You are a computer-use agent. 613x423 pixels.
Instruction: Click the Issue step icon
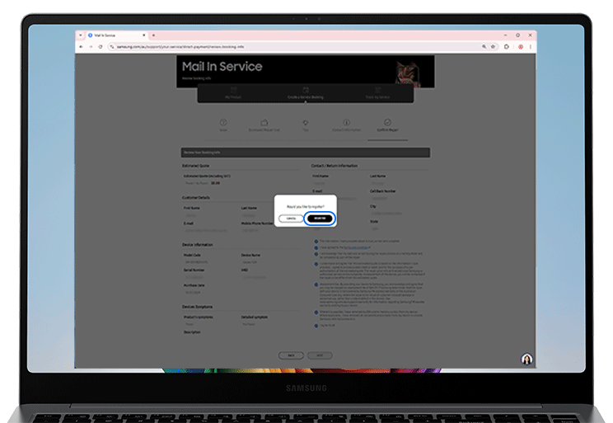tap(223, 123)
